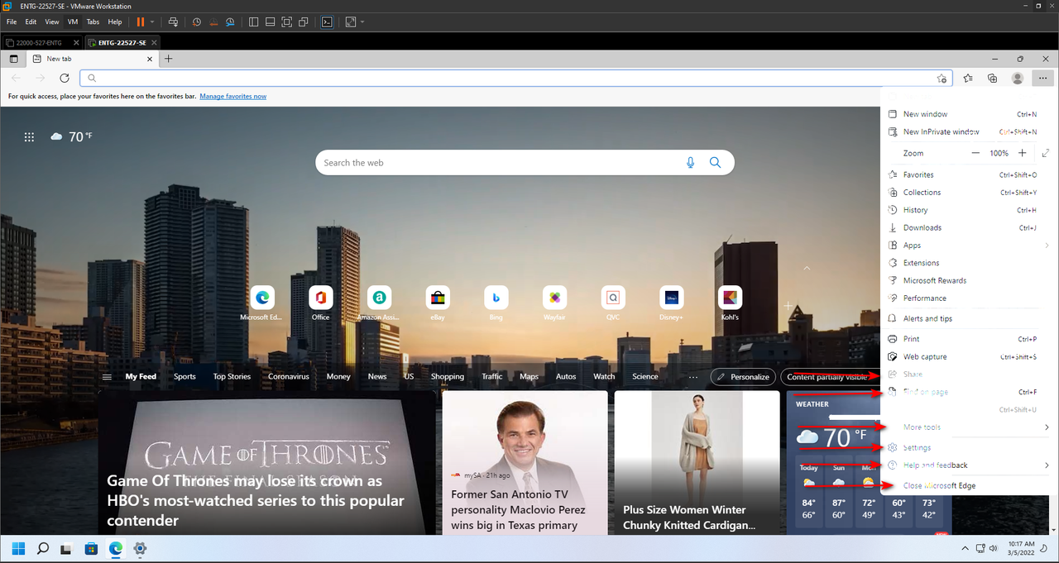Open the VMware View menu
The width and height of the screenshot is (1059, 563).
pos(52,21)
